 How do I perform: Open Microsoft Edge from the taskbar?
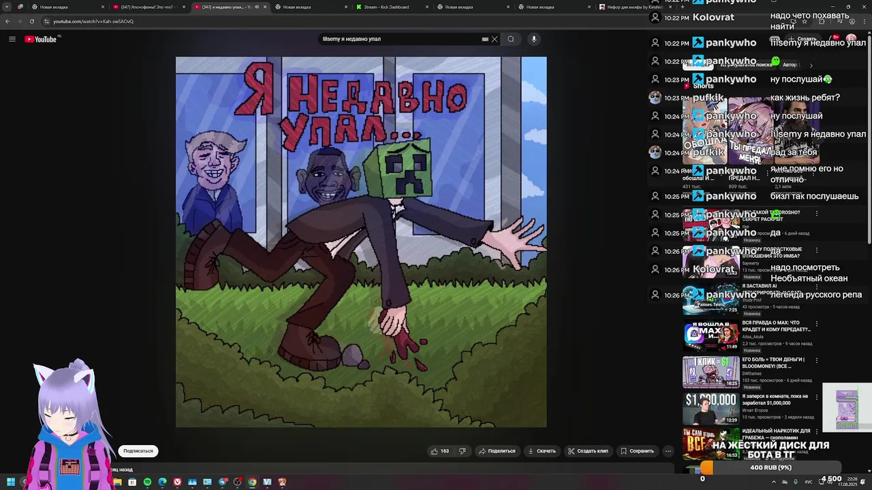[162, 482]
